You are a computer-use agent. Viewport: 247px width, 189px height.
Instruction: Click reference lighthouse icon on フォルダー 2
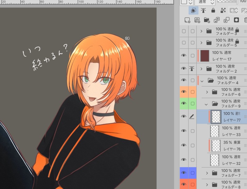pyautogui.click(x=192, y=68)
